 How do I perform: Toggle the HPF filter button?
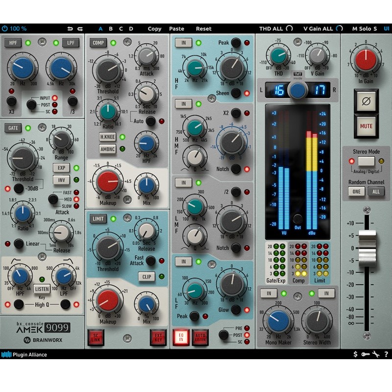[x=13, y=43]
